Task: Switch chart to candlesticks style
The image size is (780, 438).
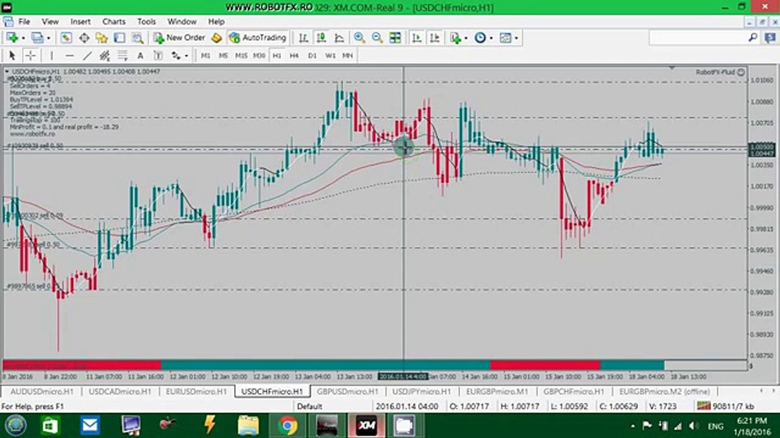Action: [321, 38]
